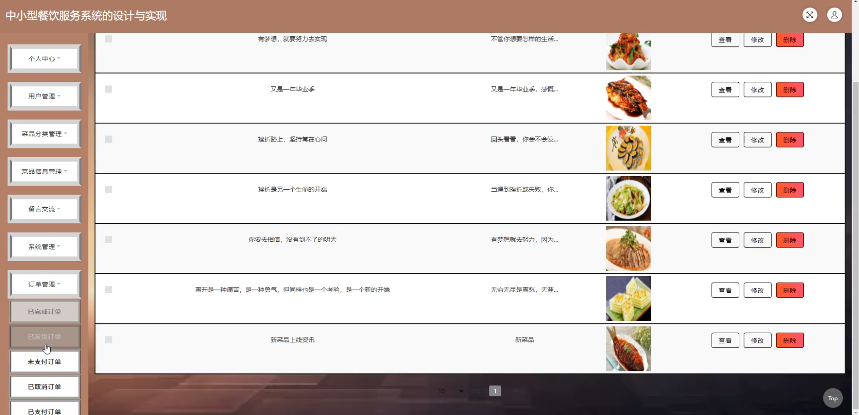
Task: Edit the 又是一年毕业季 entry via 修改
Action: coord(757,90)
